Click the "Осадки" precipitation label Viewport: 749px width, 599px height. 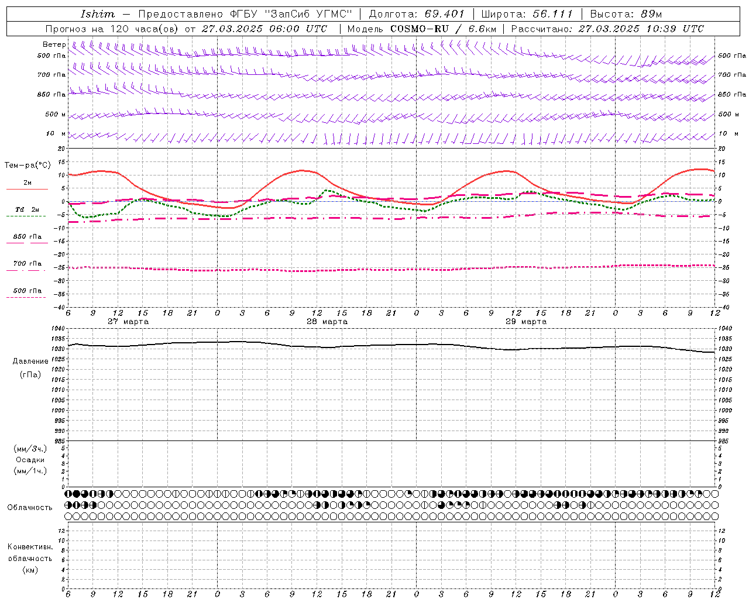point(30,460)
